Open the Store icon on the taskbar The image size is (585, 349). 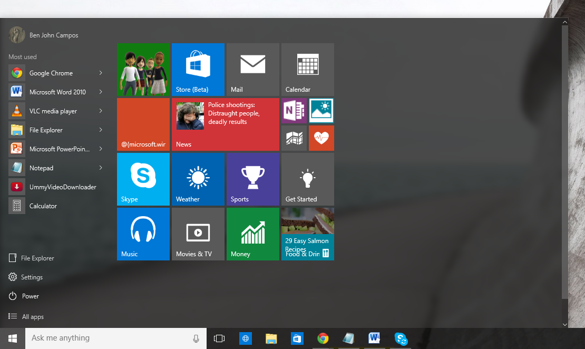(x=297, y=338)
